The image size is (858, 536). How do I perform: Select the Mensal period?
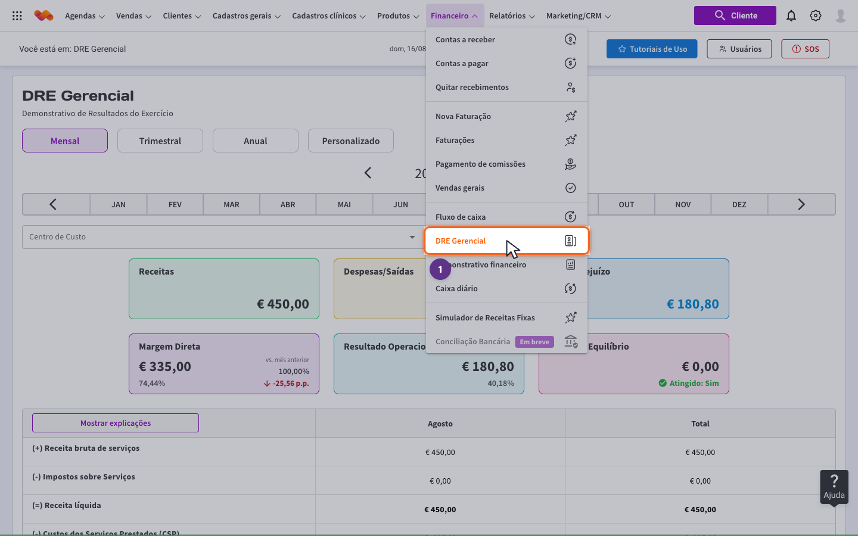point(65,141)
